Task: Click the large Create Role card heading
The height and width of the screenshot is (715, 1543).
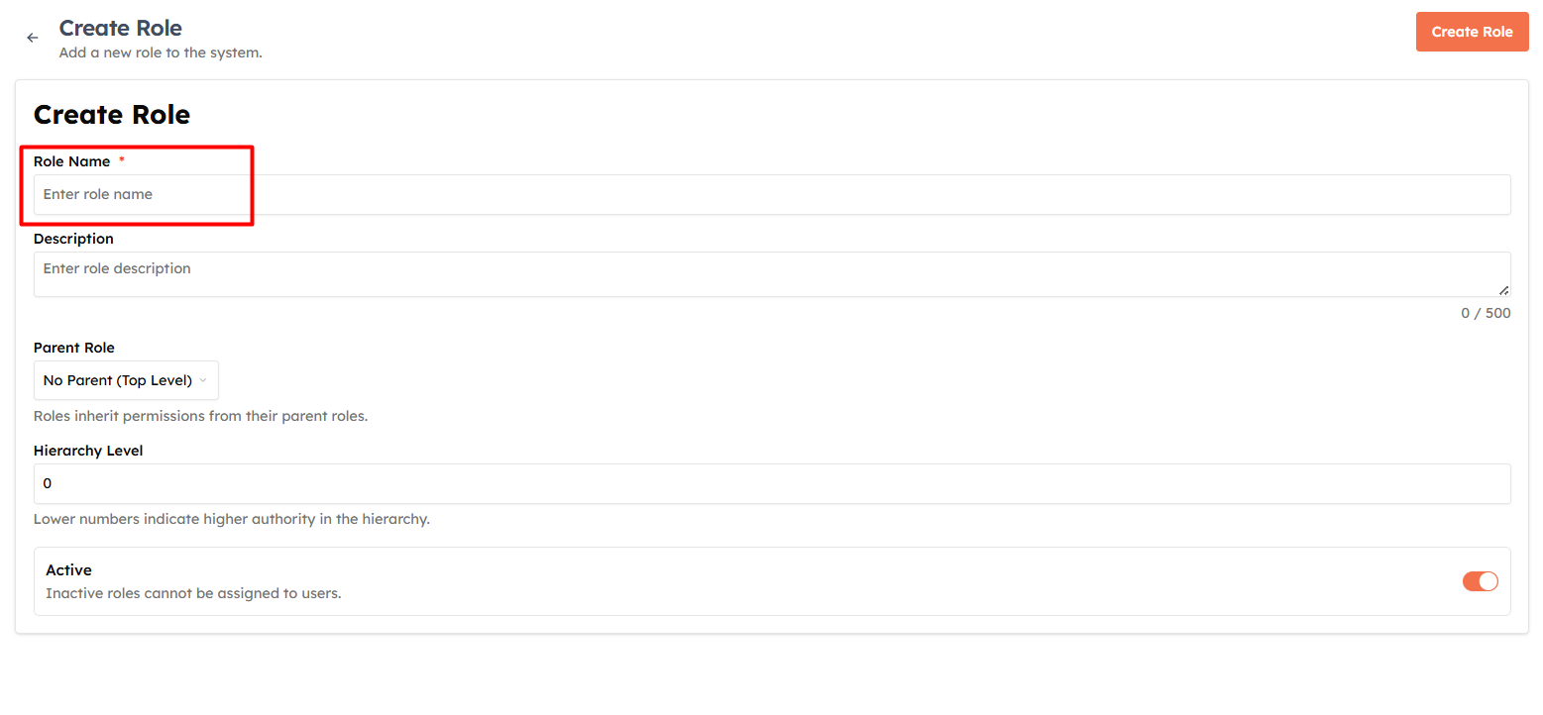Action: 112,114
